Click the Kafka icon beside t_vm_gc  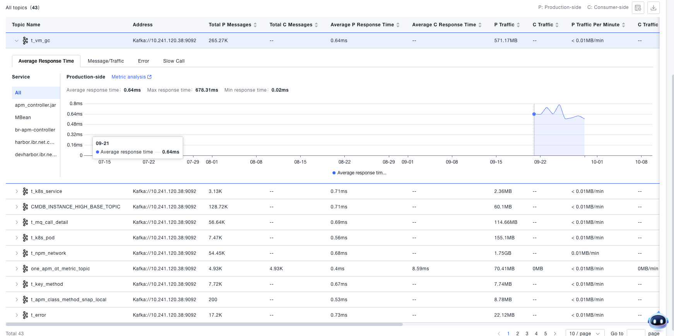26,41
